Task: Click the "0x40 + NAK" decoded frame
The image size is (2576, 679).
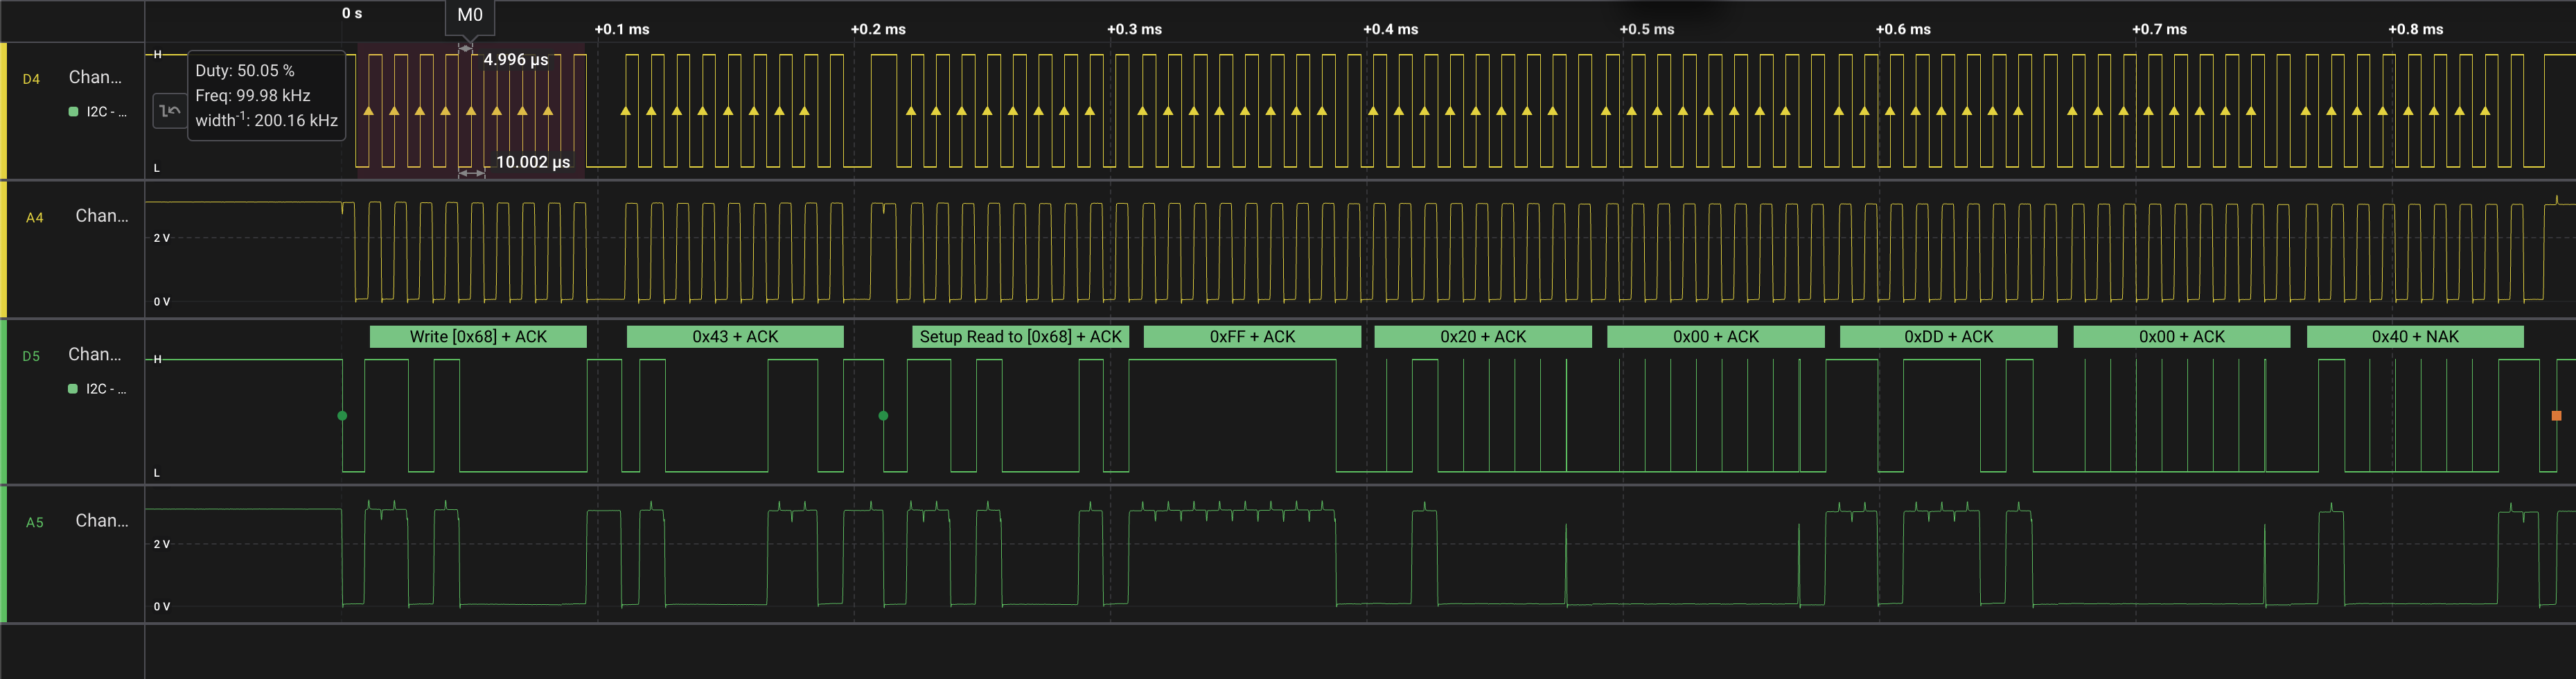Action: [x=2414, y=337]
